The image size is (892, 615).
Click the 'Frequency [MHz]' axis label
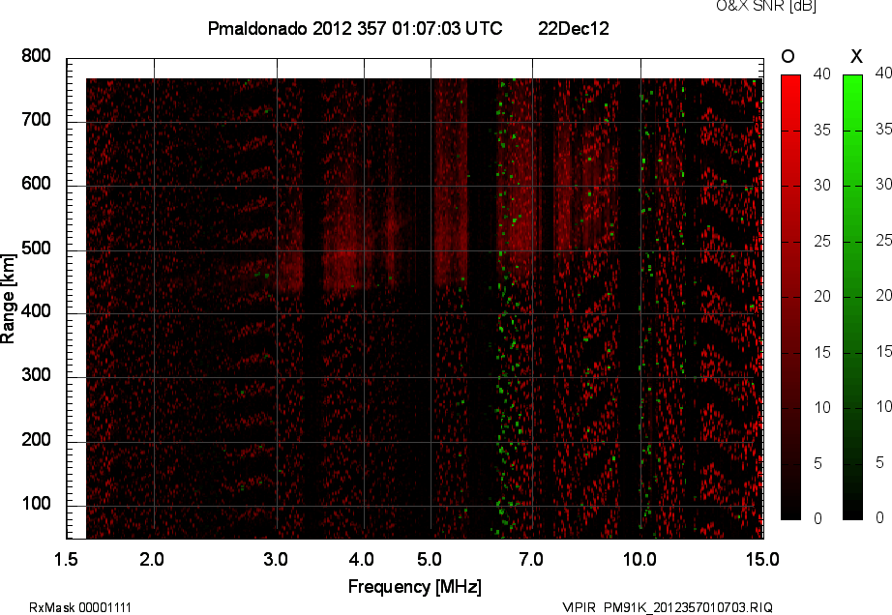click(x=414, y=587)
